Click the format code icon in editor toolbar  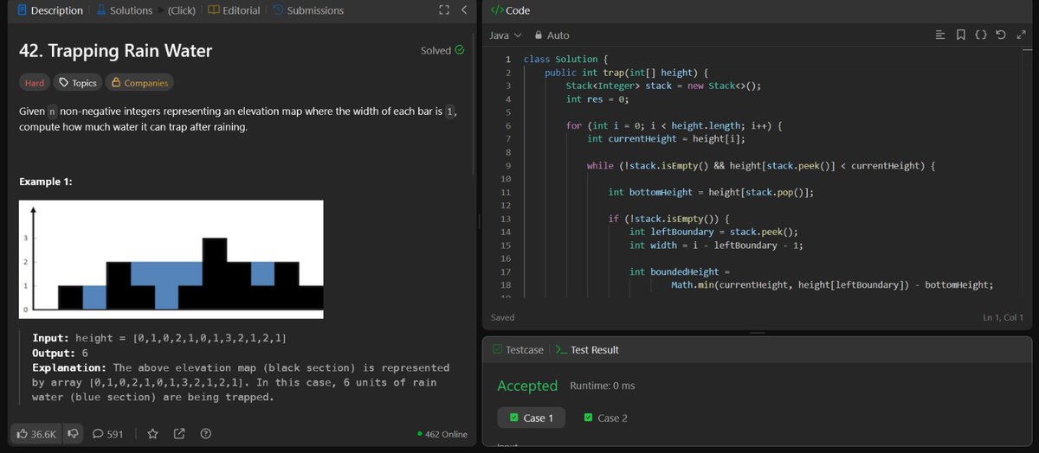[x=941, y=35]
